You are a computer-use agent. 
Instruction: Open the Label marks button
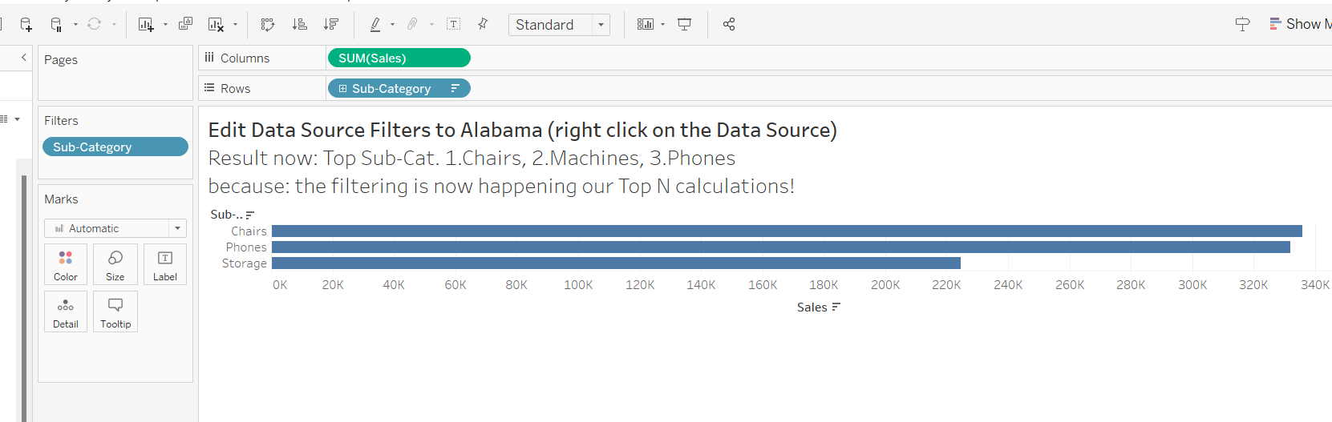point(165,264)
